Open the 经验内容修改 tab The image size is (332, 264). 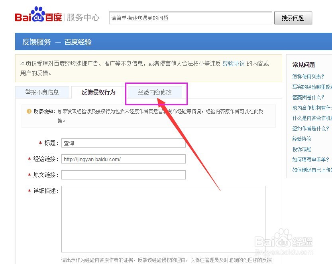(156, 92)
